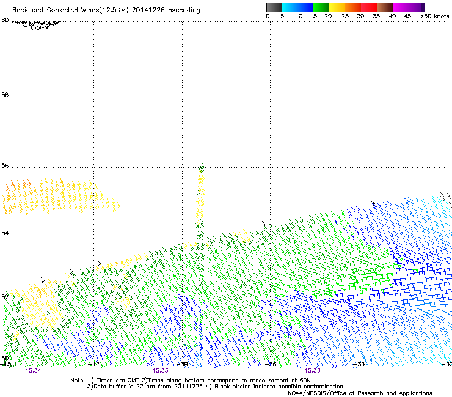452x397 pixels.
Task: Click the longitude label '-33'
Action: click(x=359, y=365)
